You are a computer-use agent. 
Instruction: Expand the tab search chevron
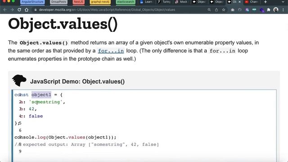click(283, 2)
